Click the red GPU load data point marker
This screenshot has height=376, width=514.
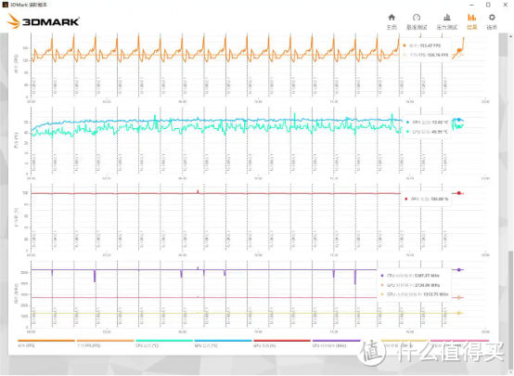(x=459, y=193)
